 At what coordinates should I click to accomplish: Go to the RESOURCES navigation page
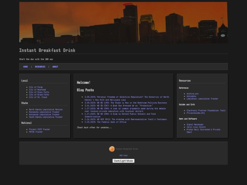(x=40, y=67)
